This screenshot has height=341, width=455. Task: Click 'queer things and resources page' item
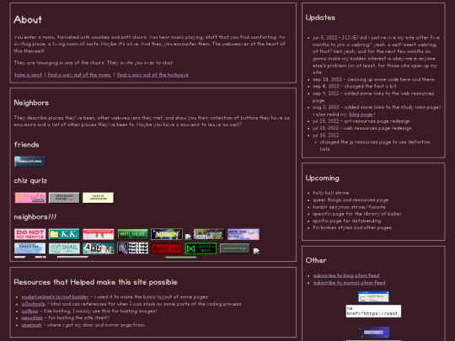click(351, 200)
